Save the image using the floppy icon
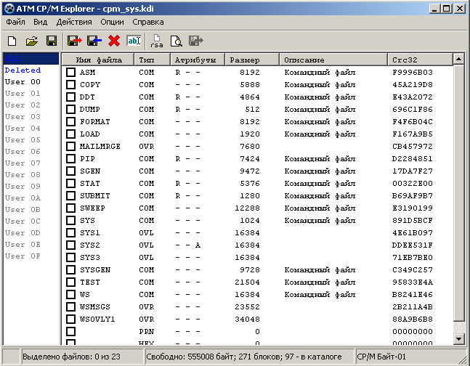The width and height of the screenshot is (470, 366). coord(52,41)
